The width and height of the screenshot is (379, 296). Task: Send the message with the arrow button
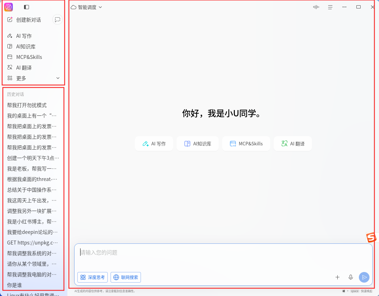(364, 277)
